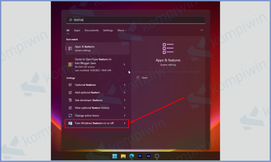Open Adobe After Effects from the taskbar
The height and width of the screenshot is (162, 271).
click(148, 156)
